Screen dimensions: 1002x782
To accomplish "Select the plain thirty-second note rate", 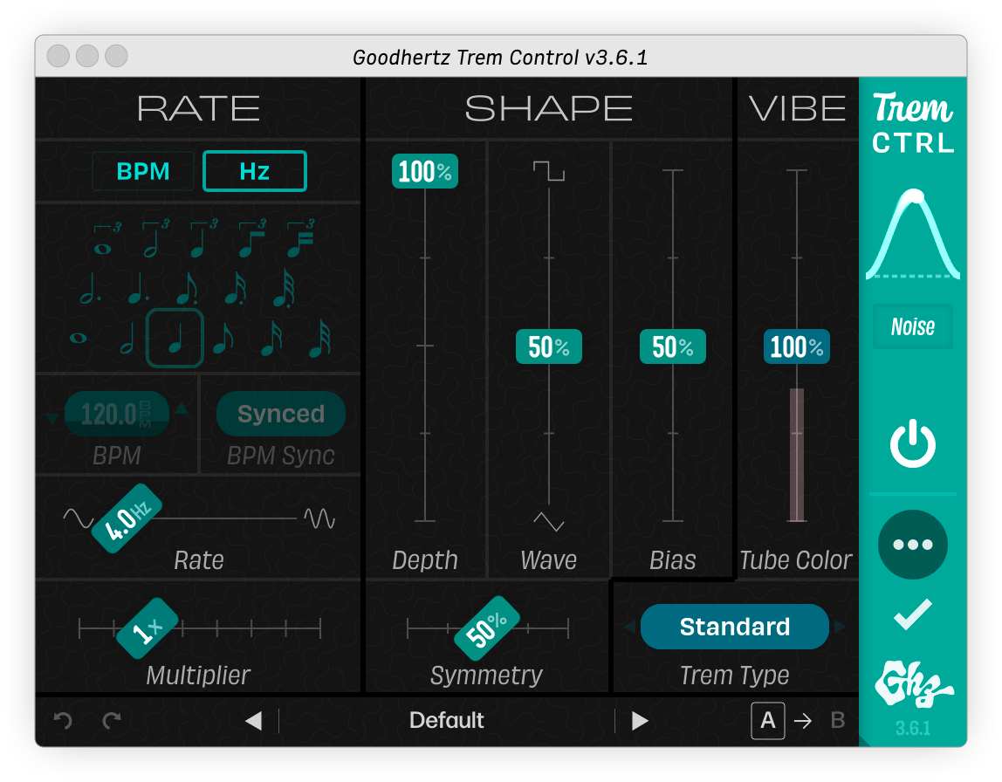I will point(320,339).
